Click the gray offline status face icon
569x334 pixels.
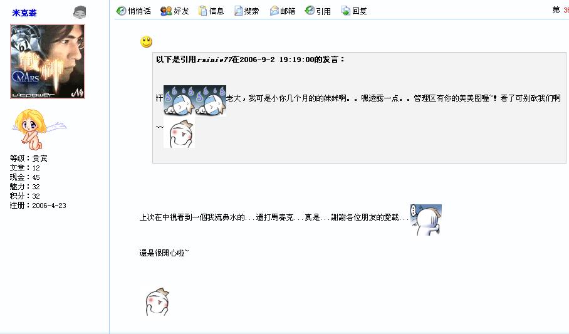click(x=80, y=12)
